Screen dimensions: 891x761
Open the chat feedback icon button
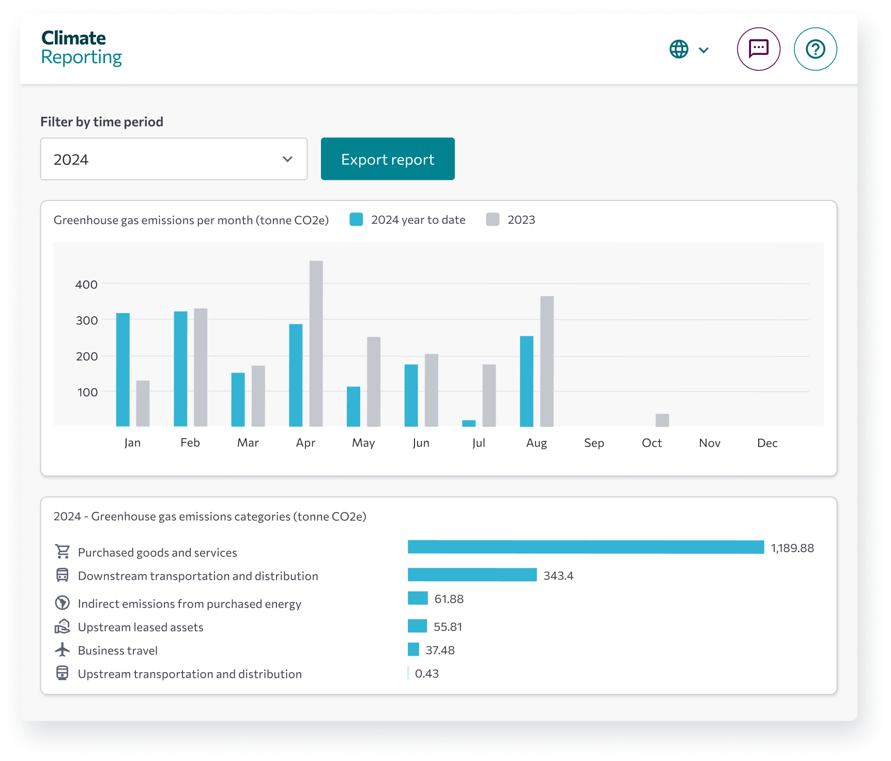[758, 49]
